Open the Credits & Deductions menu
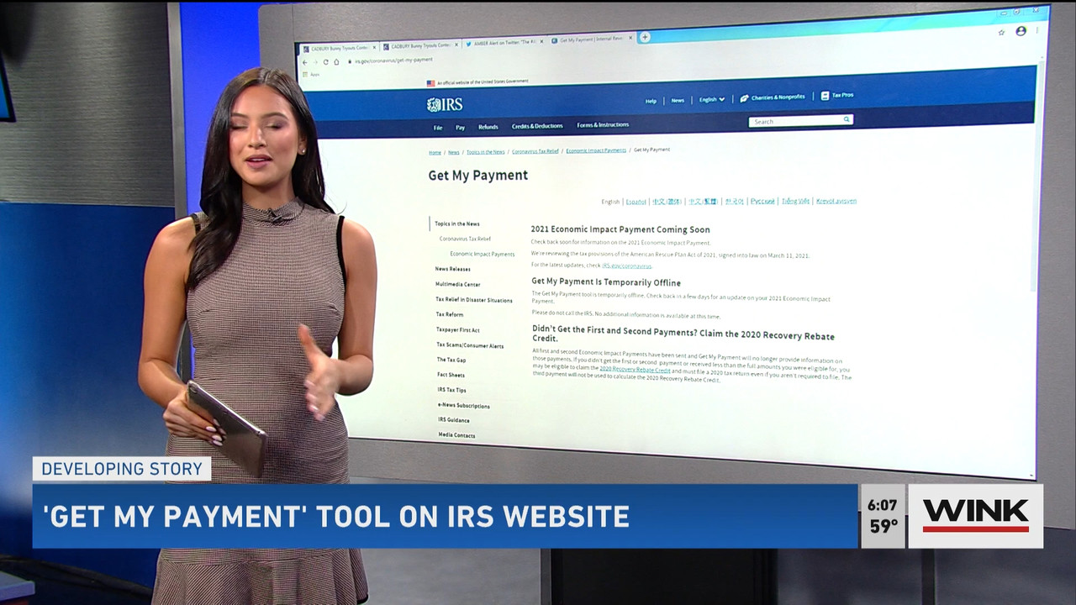 537,126
